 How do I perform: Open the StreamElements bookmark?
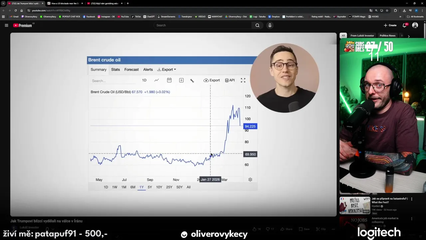tap(166, 17)
